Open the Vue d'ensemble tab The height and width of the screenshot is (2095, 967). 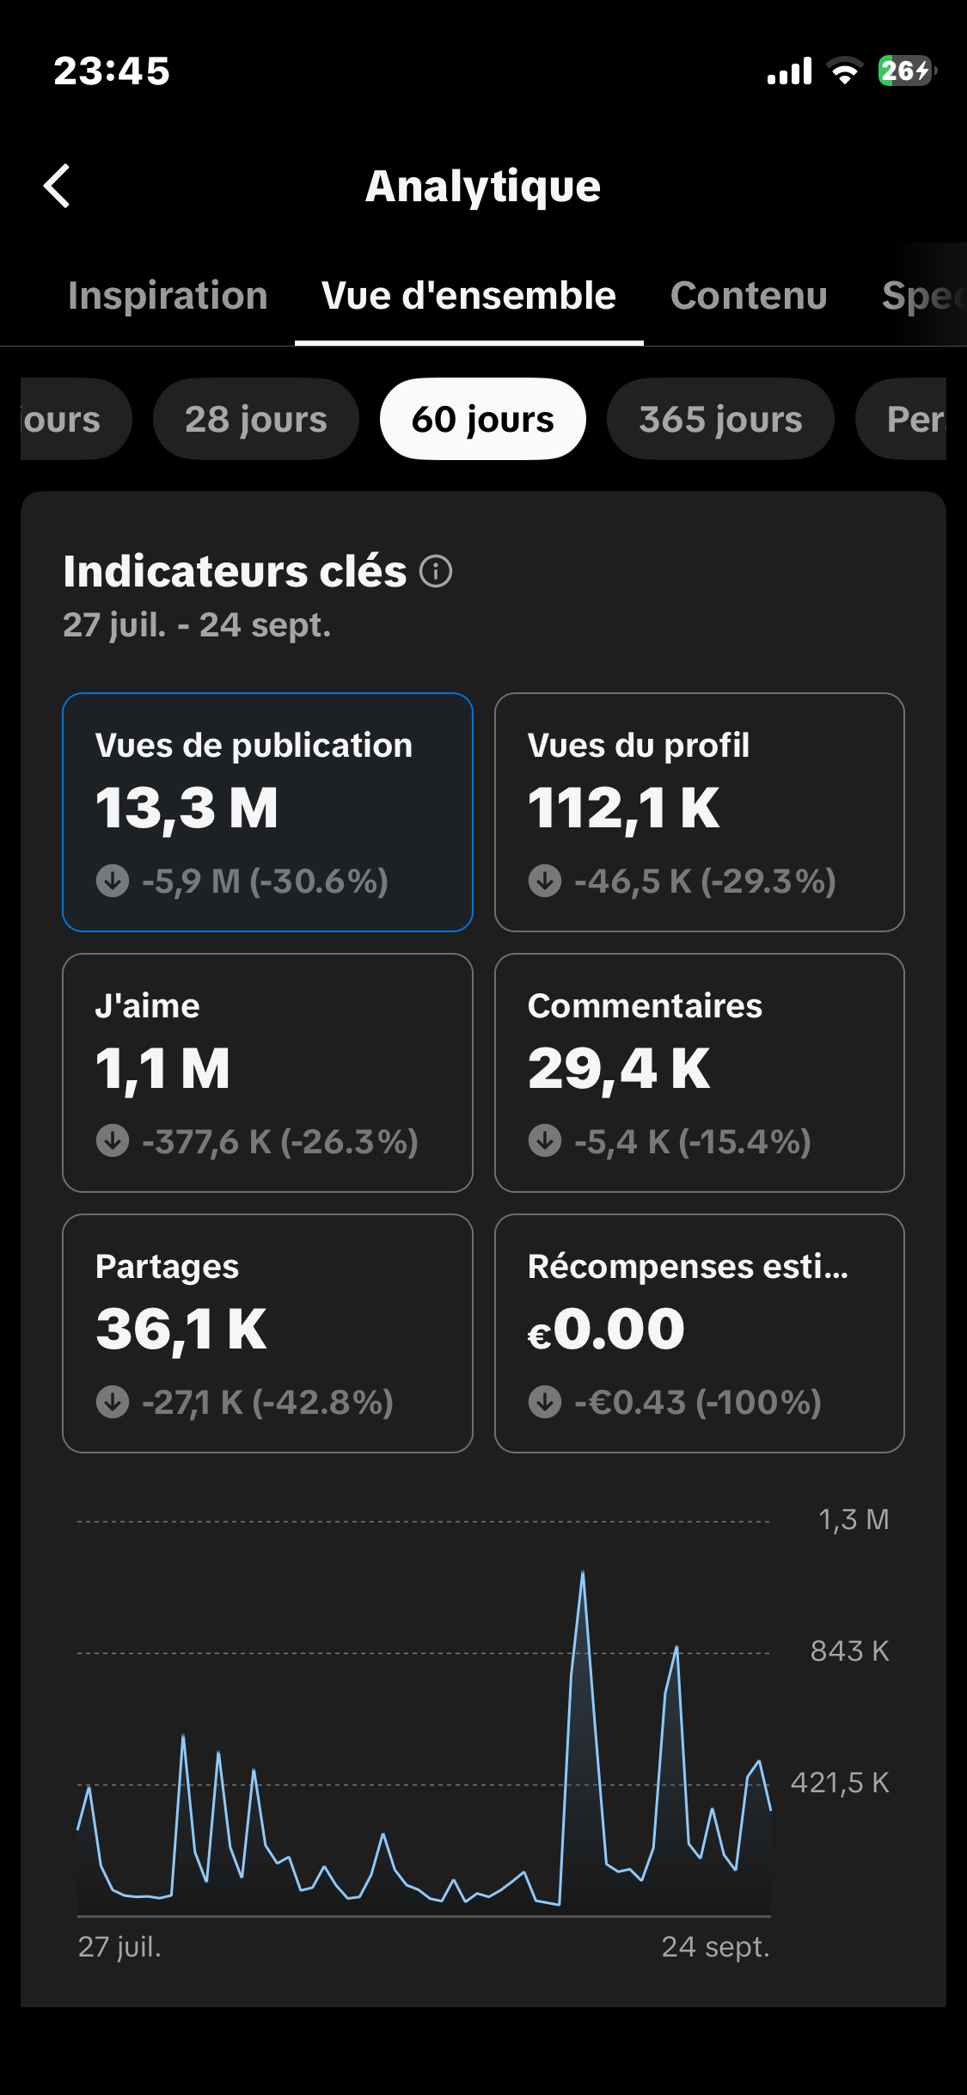pos(468,296)
